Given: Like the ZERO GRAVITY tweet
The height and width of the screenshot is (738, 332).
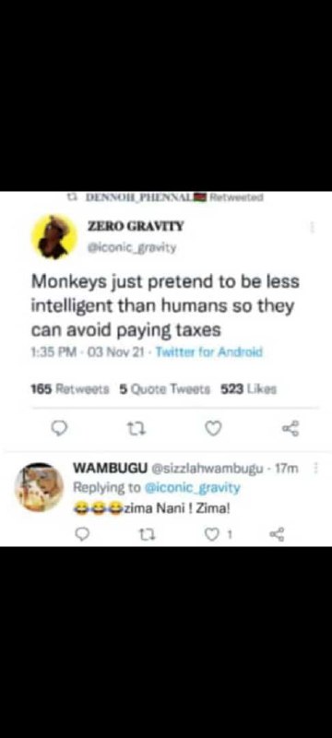Looking at the screenshot, I should pyautogui.click(x=214, y=428).
